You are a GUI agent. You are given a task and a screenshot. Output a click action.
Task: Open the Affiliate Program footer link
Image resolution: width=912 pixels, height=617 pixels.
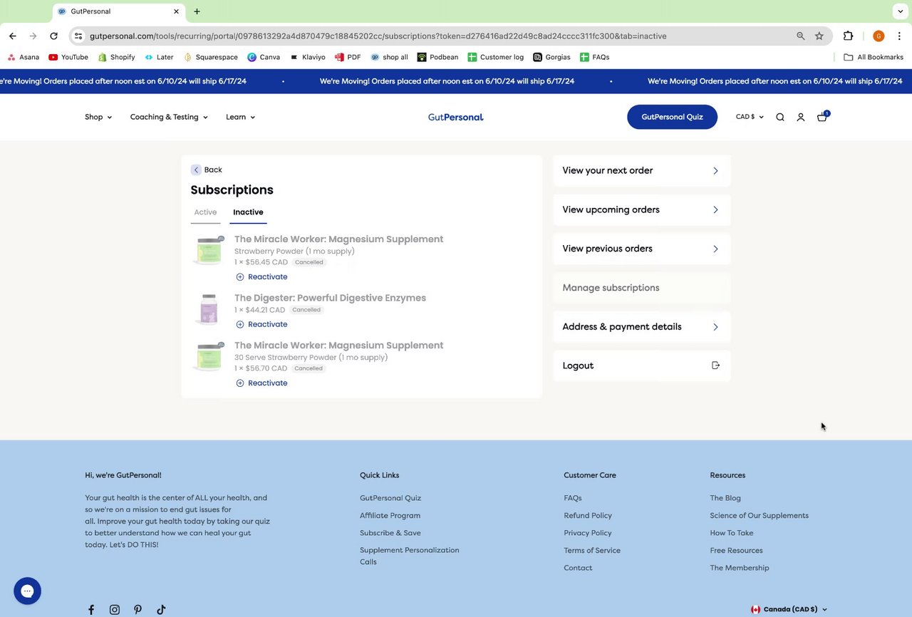(390, 516)
